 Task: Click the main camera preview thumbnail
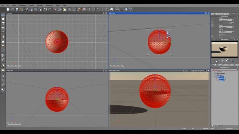click(224, 49)
